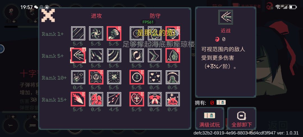Select the melee fan skill in Rank 5+

[78, 55]
